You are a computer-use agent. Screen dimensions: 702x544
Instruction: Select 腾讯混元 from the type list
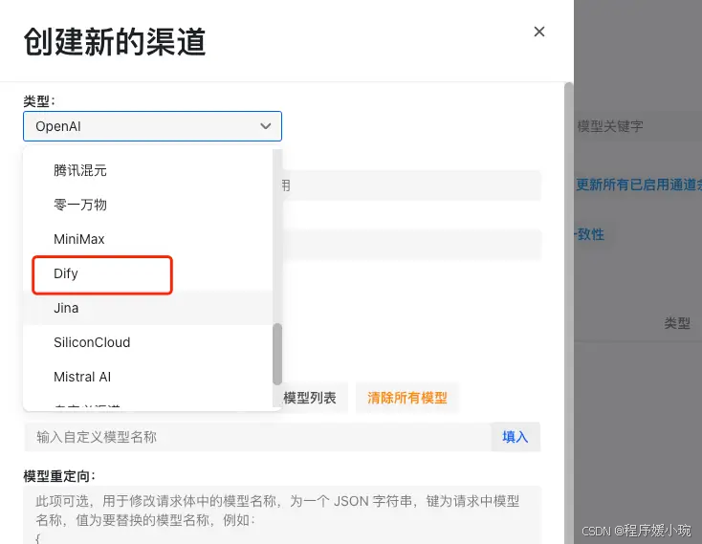coord(147,170)
